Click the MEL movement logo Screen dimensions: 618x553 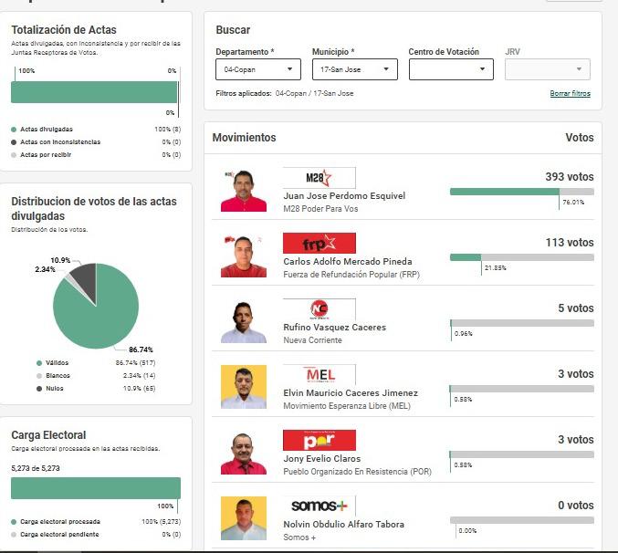click(319, 375)
